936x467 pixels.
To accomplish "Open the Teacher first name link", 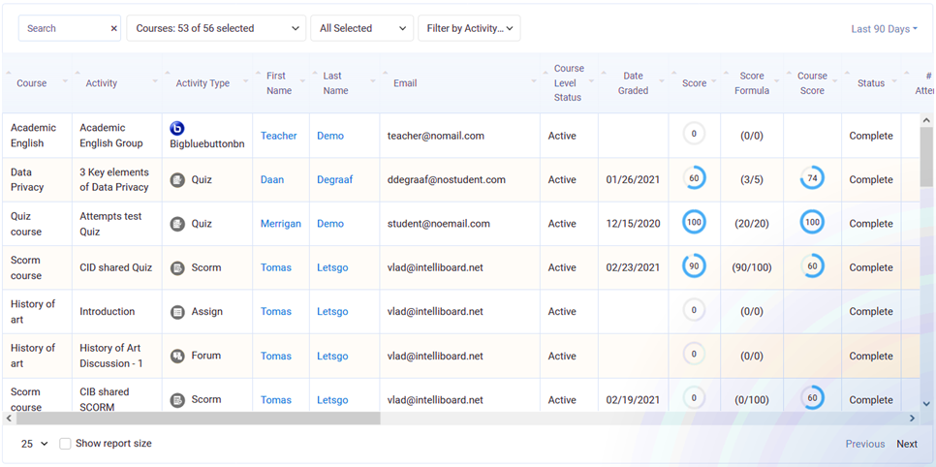I will pyautogui.click(x=278, y=136).
